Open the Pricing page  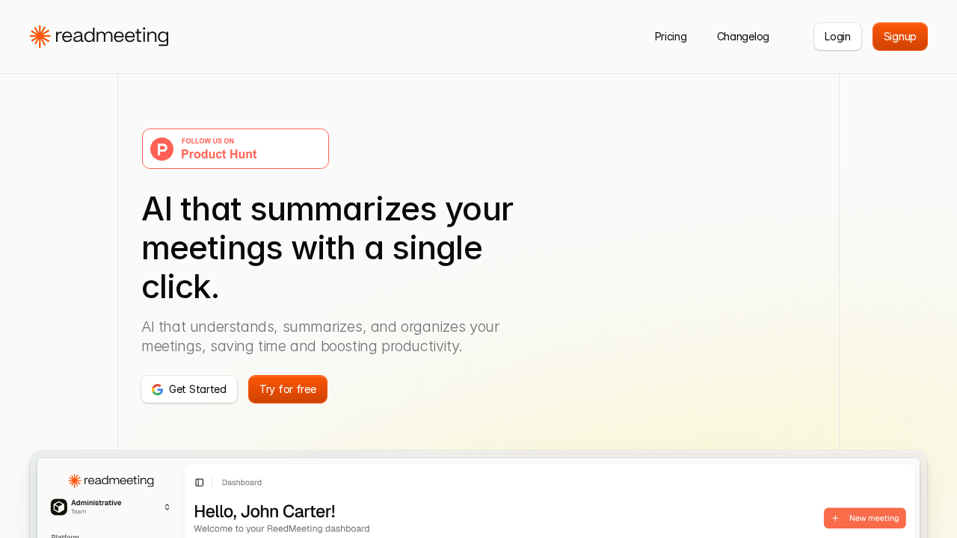[671, 37]
